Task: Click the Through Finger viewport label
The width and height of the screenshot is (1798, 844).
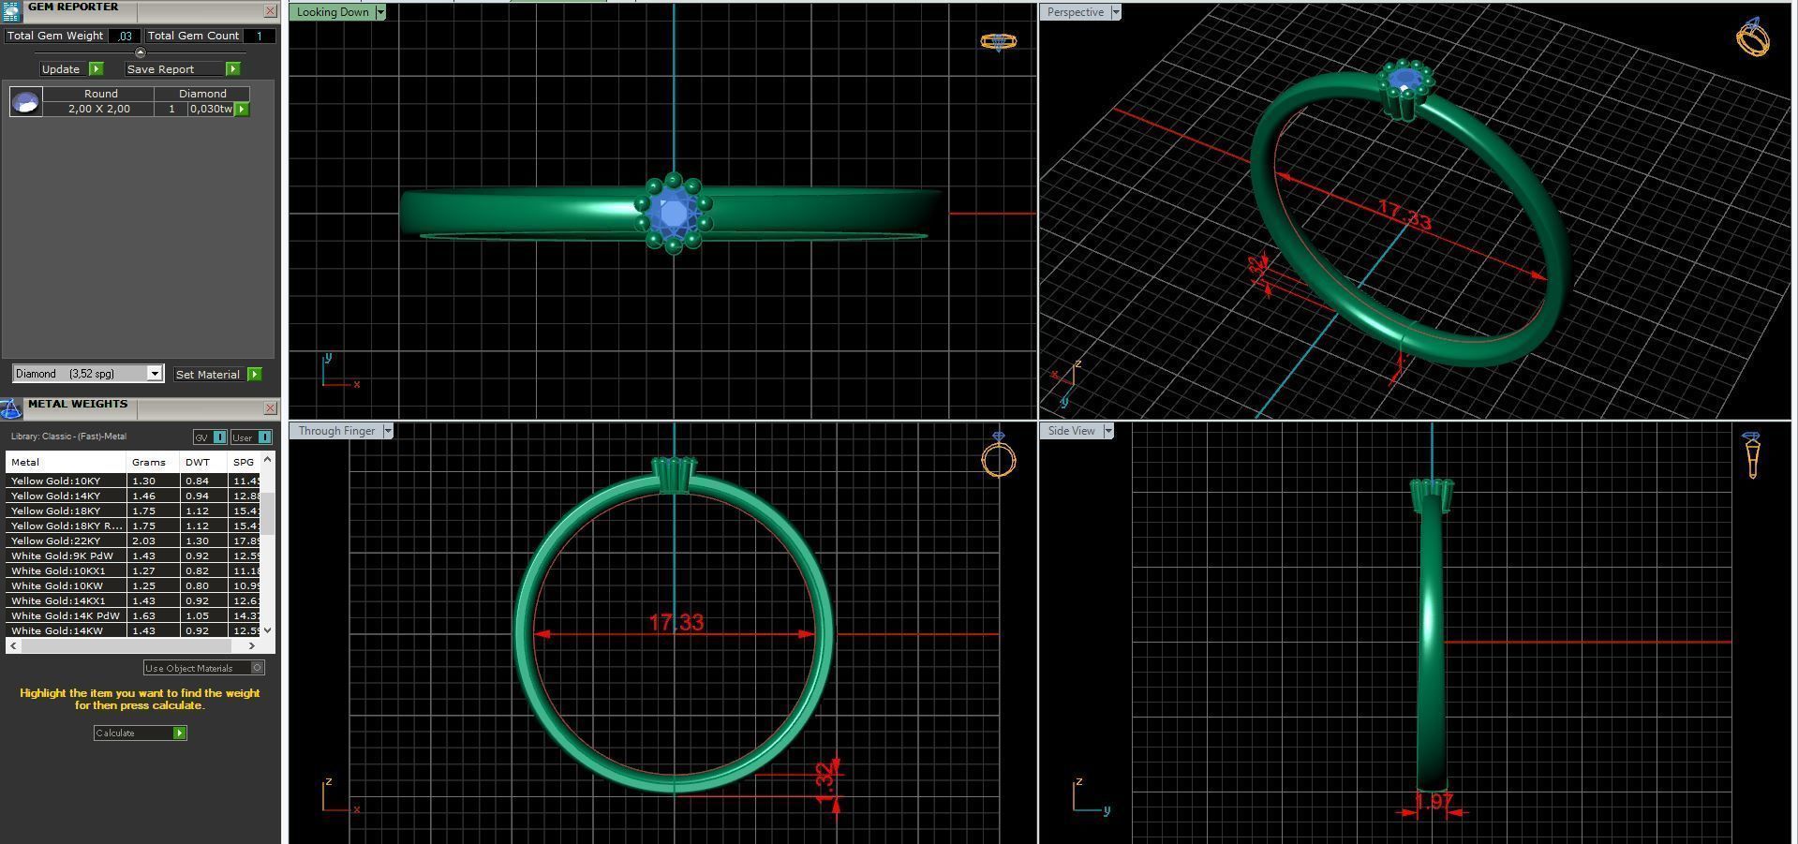Action: click(x=336, y=431)
